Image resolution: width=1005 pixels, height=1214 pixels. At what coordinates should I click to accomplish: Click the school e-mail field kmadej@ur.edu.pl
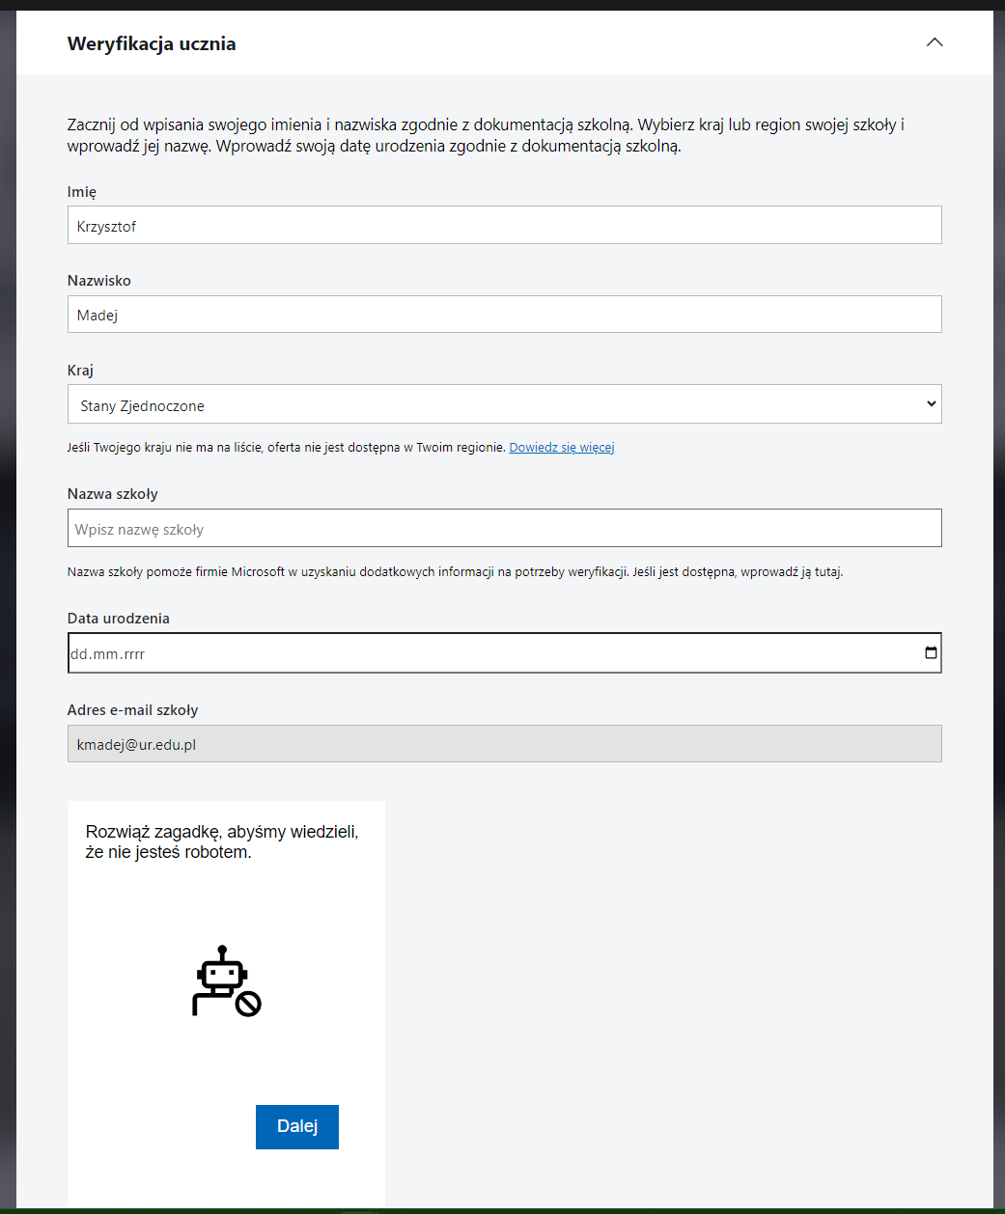(504, 744)
